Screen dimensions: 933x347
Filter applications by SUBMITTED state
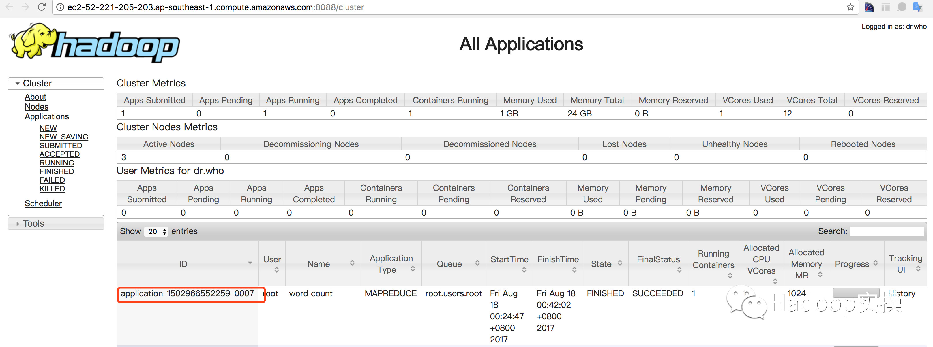click(x=61, y=146)
